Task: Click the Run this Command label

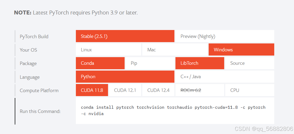Action: click(40, 111)
